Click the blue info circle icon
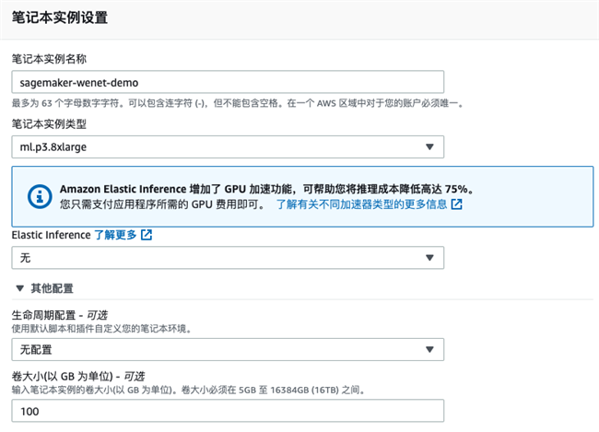 40,197
